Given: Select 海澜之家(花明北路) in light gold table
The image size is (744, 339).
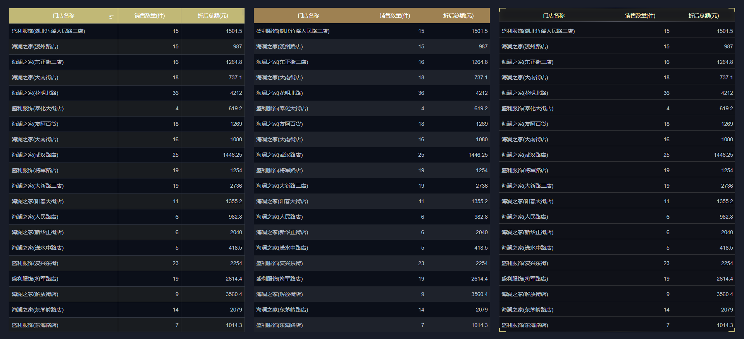Looking at the screenshot, I should click(35, 93).
